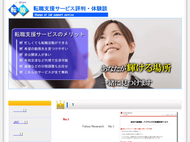Screen dimensions: 190x142
Task: Open the PASONA website screenshot thumbnail
Action: (148, 127)
